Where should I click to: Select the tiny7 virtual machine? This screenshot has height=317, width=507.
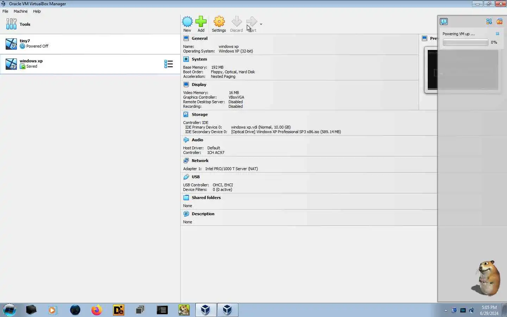[x=90, y=44]
